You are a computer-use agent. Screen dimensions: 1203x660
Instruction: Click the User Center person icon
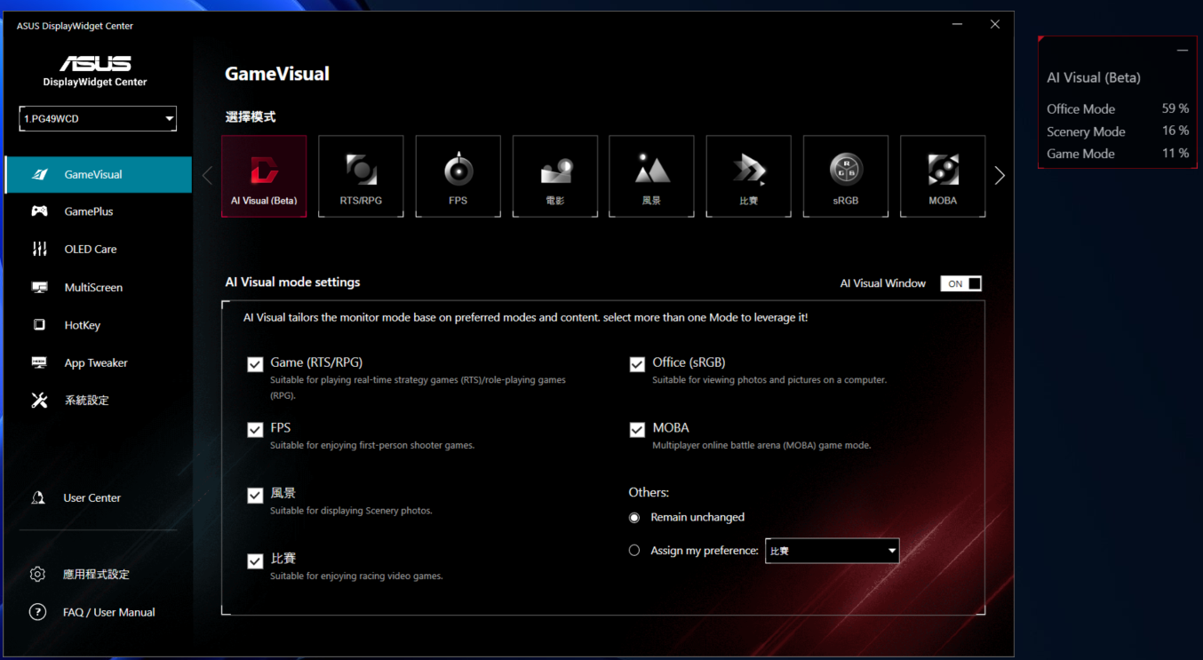38,497
